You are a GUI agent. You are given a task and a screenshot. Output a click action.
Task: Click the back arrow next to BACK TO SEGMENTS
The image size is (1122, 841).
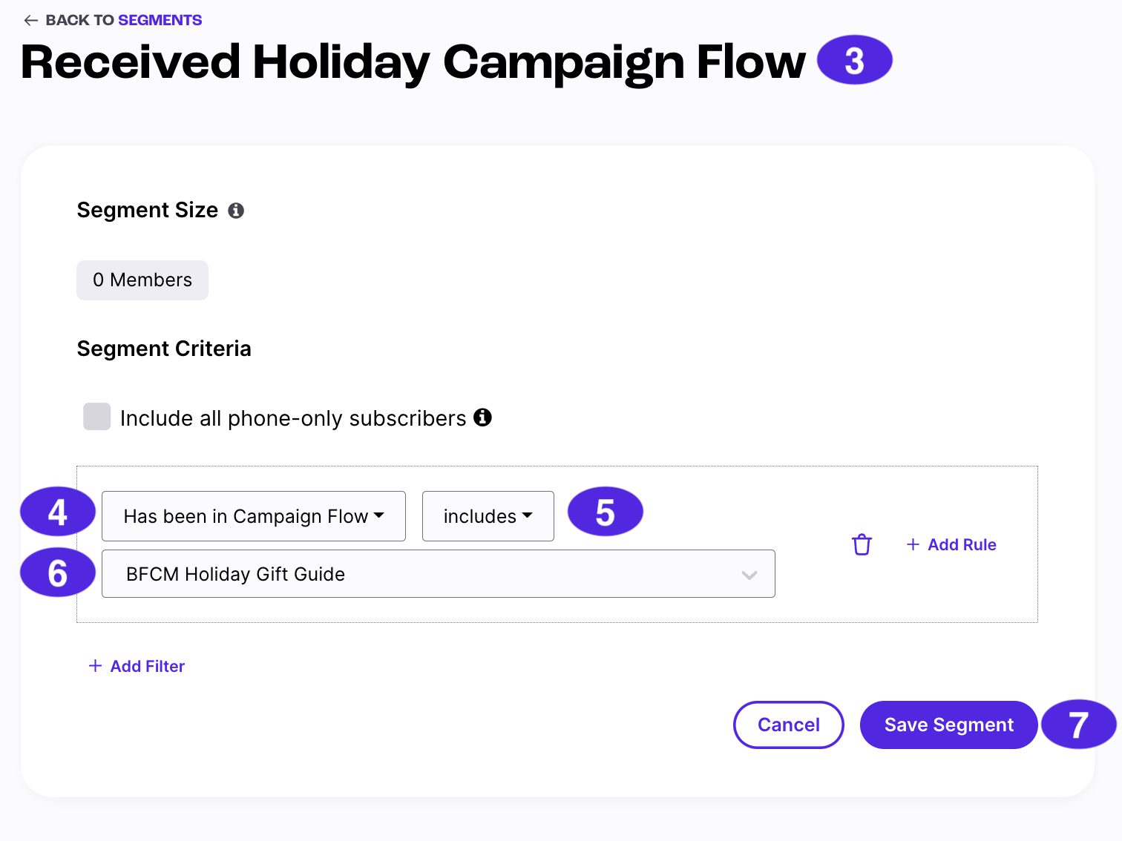click(30, 20)
